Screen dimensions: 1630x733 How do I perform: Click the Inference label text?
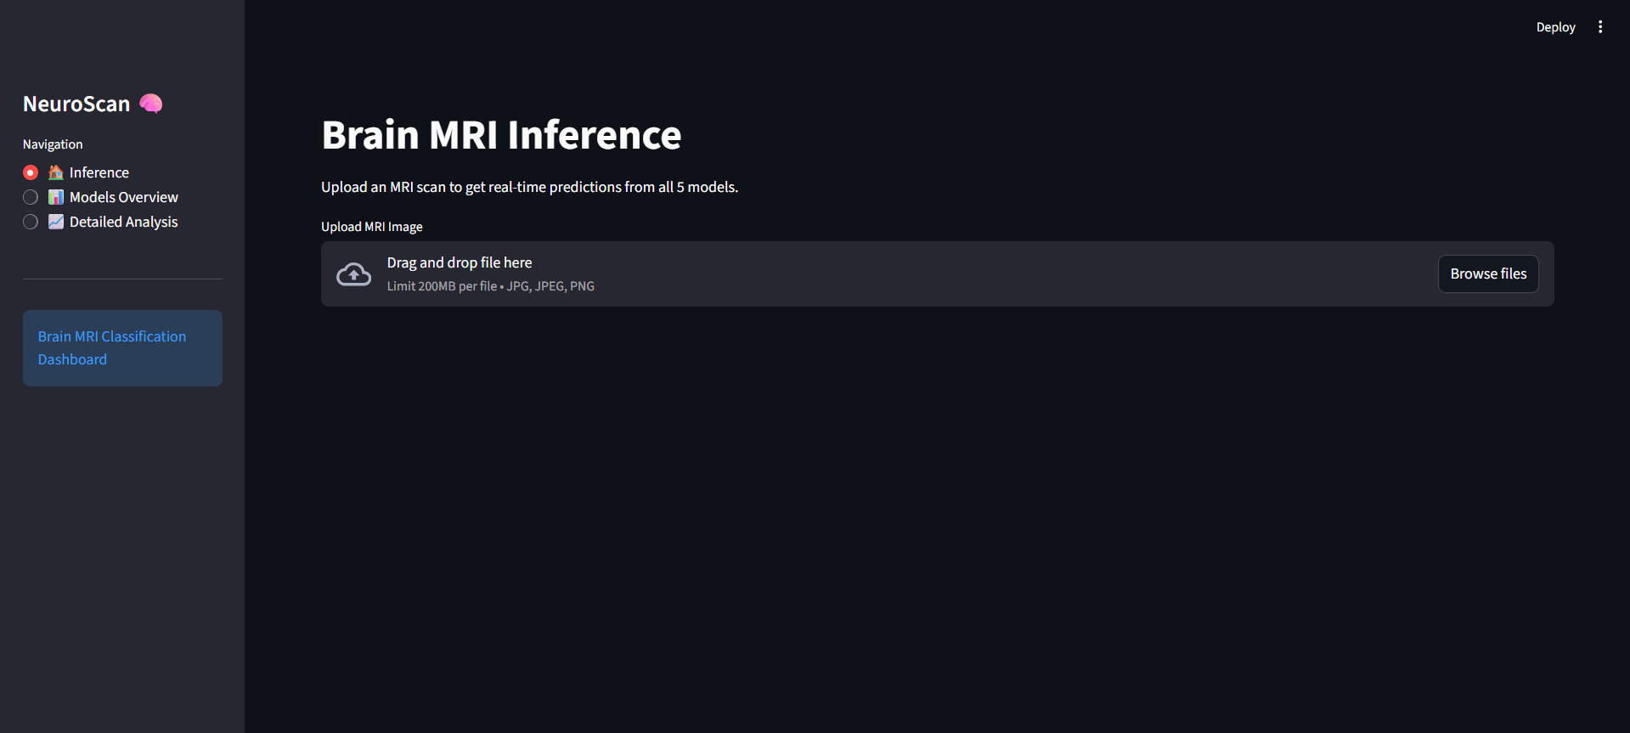coord(99,172)
